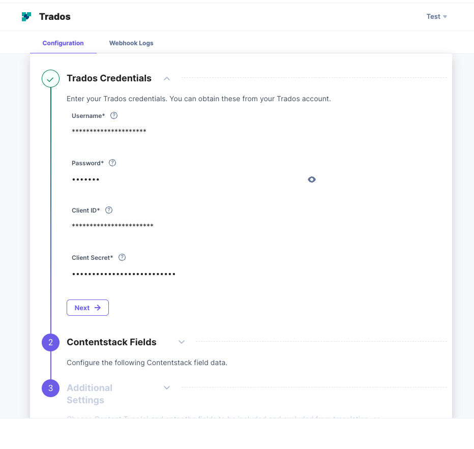Image resolution: width=474 pixels, height=449 pixels.
Task: Click the Next button
Action: click(87, 308)
